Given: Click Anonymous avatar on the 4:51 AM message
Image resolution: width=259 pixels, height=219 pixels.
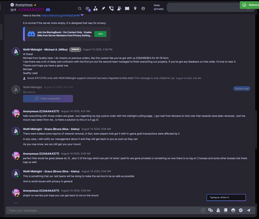Looking at the screenshot, I should coord(16,113).
